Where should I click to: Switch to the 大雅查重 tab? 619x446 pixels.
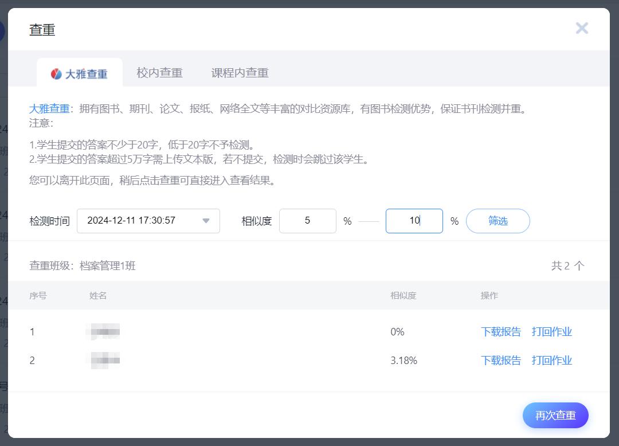pyautogui.click(x=79, y=73)
